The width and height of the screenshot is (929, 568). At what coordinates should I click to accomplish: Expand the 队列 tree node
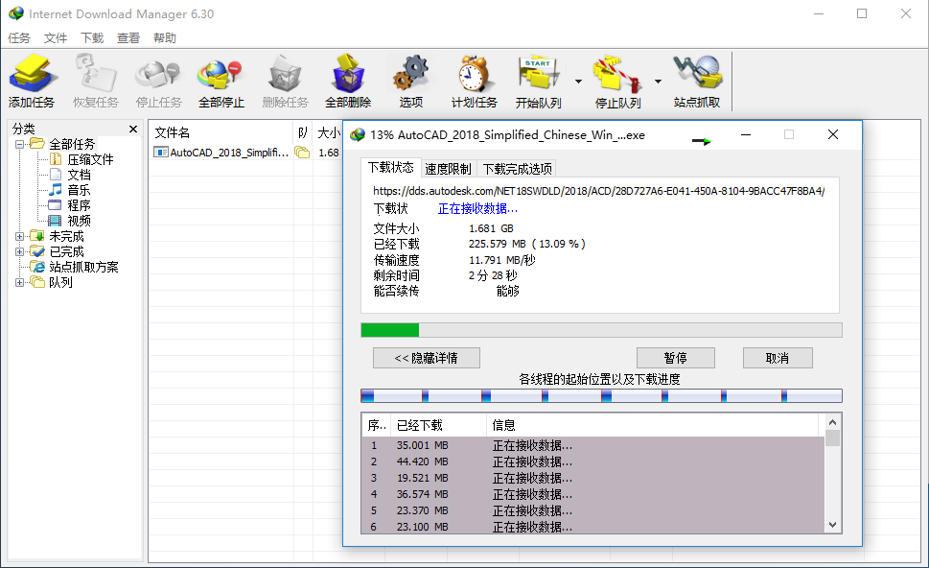19,282
